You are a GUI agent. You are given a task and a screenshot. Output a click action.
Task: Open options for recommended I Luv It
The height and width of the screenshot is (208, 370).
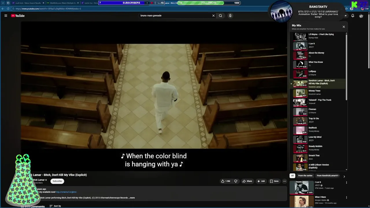click(346, 183)
